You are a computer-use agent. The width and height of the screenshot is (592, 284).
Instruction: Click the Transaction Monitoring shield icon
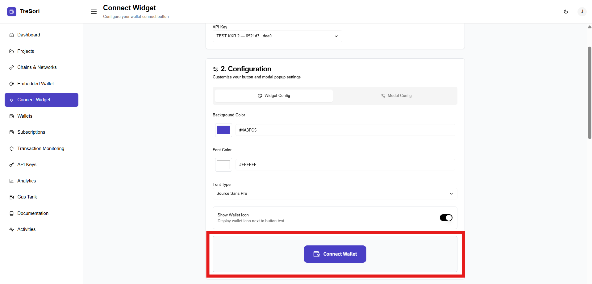pyautogui.click(x=12, y=148)
